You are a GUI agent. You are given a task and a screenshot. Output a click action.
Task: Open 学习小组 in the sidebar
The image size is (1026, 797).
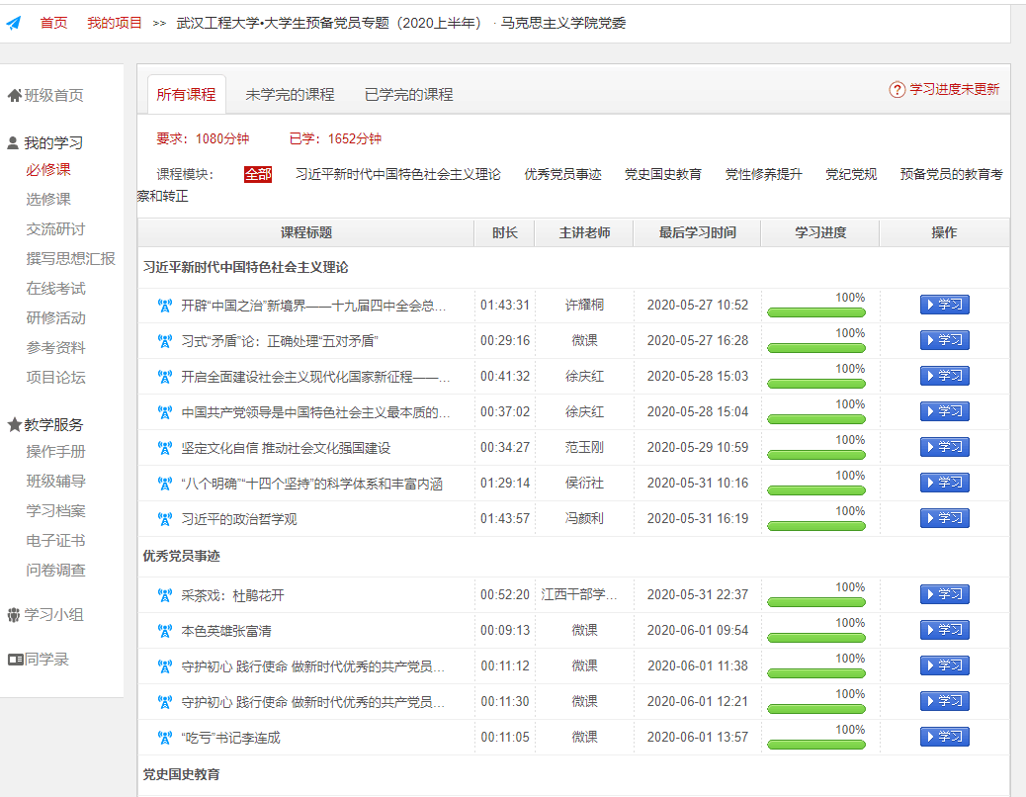pos(53,615)
